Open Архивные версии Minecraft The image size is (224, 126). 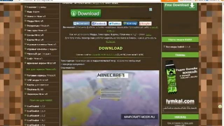(41, 63)
